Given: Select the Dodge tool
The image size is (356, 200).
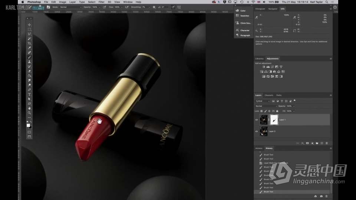Looking at the screenshot, I should (x=29, y=85).
